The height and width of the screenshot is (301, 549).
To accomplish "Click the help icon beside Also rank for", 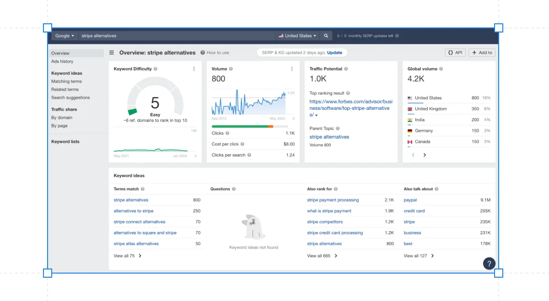I will (336, 189).
